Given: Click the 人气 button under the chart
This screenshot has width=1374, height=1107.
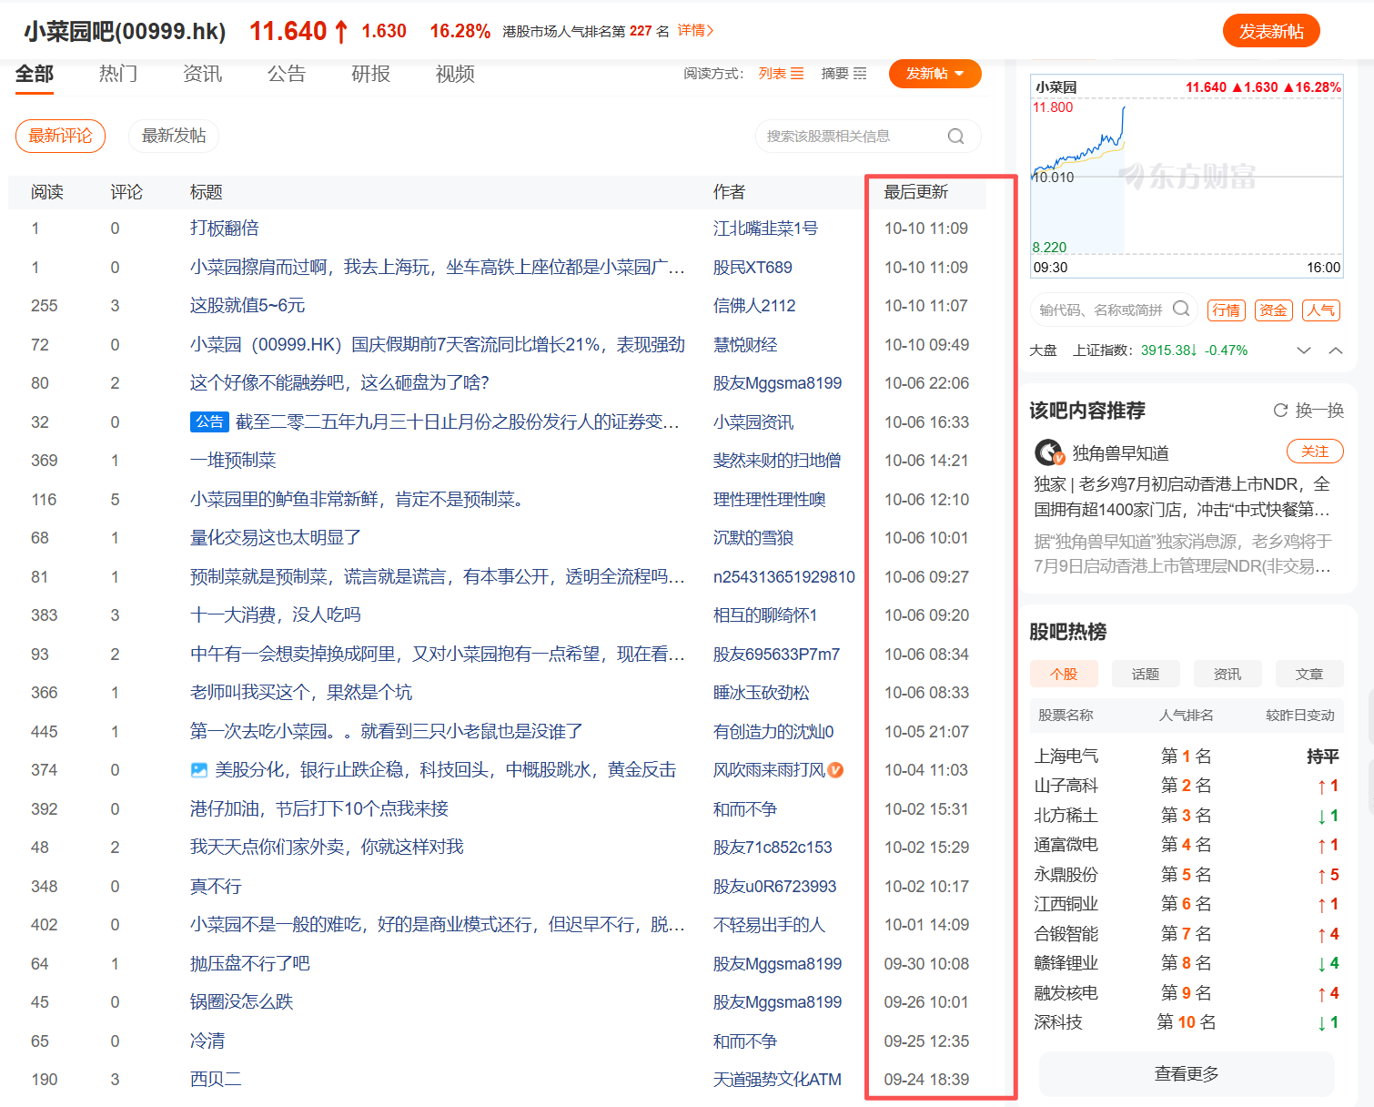Looking at the screenshot, I should pos(1321,310).
